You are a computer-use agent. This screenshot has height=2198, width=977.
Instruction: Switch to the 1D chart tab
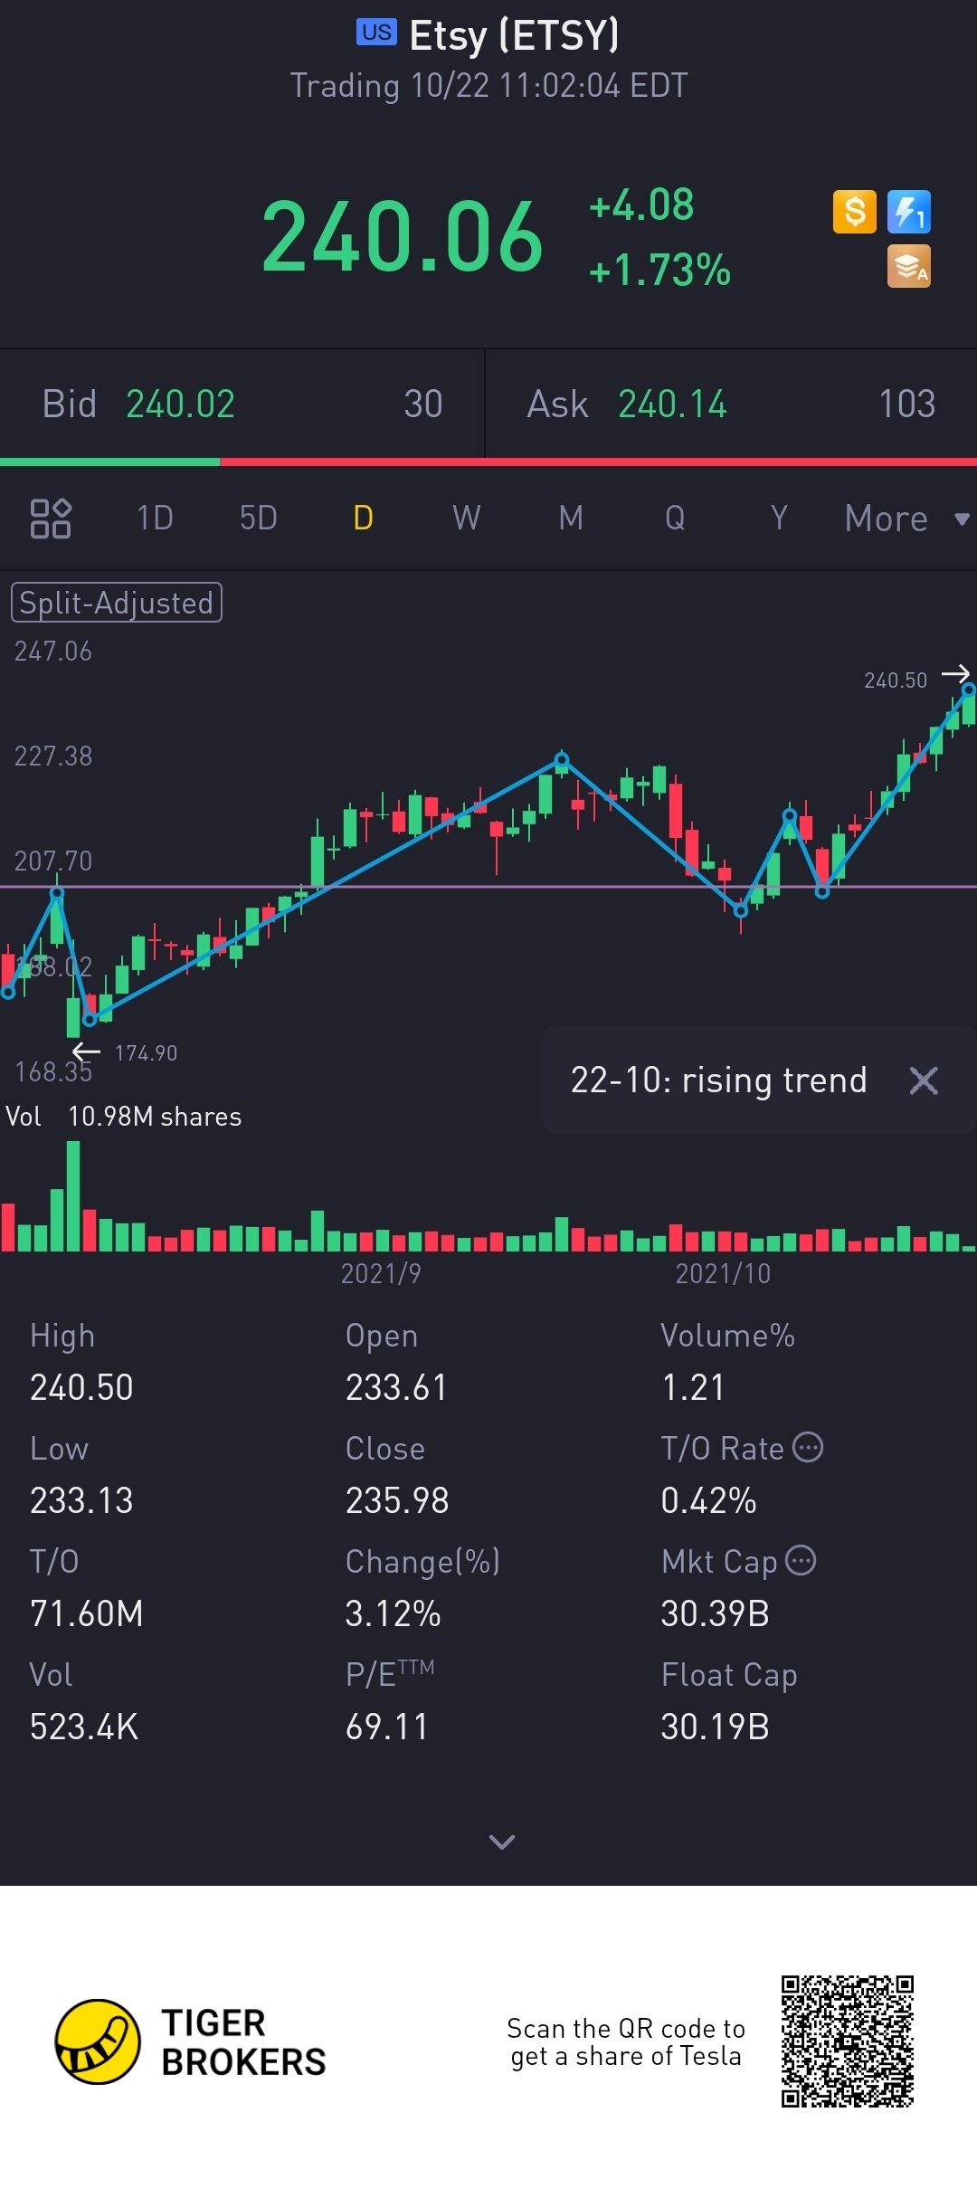coord(155,519)
